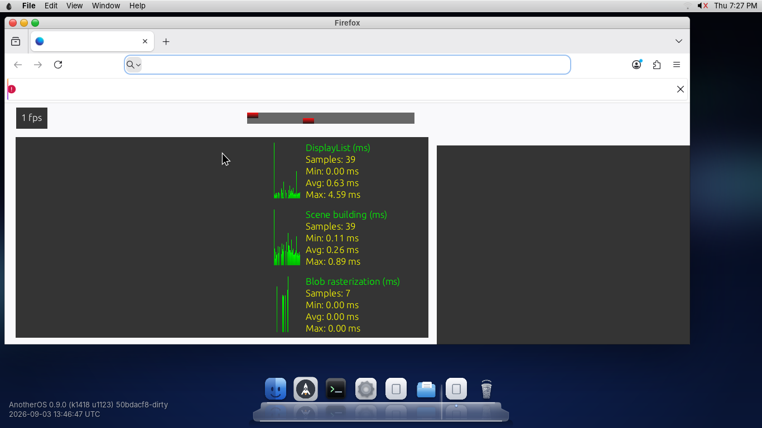762x428 pixels.
Task: Click the 'Samples: 7' value
Action: (x=328, y=293)
